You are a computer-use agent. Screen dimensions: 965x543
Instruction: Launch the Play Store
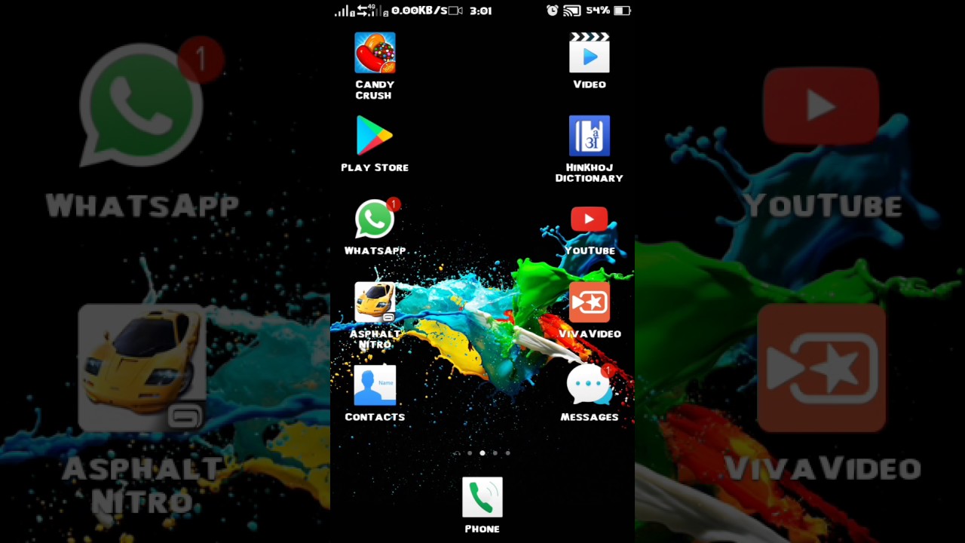click(375, 136)
